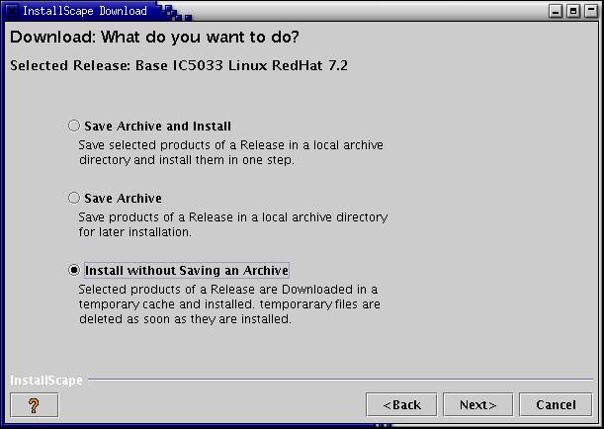Cancel the download wizard

[x=556, y=404]
